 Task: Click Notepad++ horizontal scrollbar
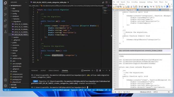[x=135, y=89]
